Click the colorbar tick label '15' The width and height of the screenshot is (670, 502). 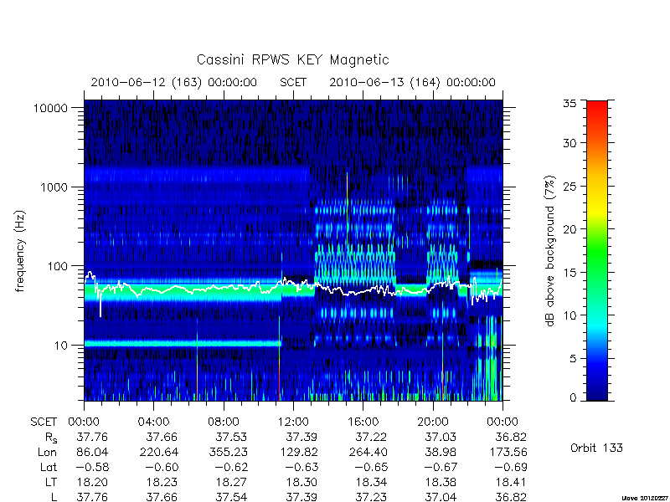pyautogui.click(x=569, y=273)
